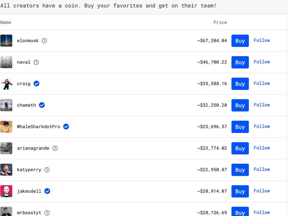
Task: Buy the elonmusk creator coin
Action: (x=240, y=41)
